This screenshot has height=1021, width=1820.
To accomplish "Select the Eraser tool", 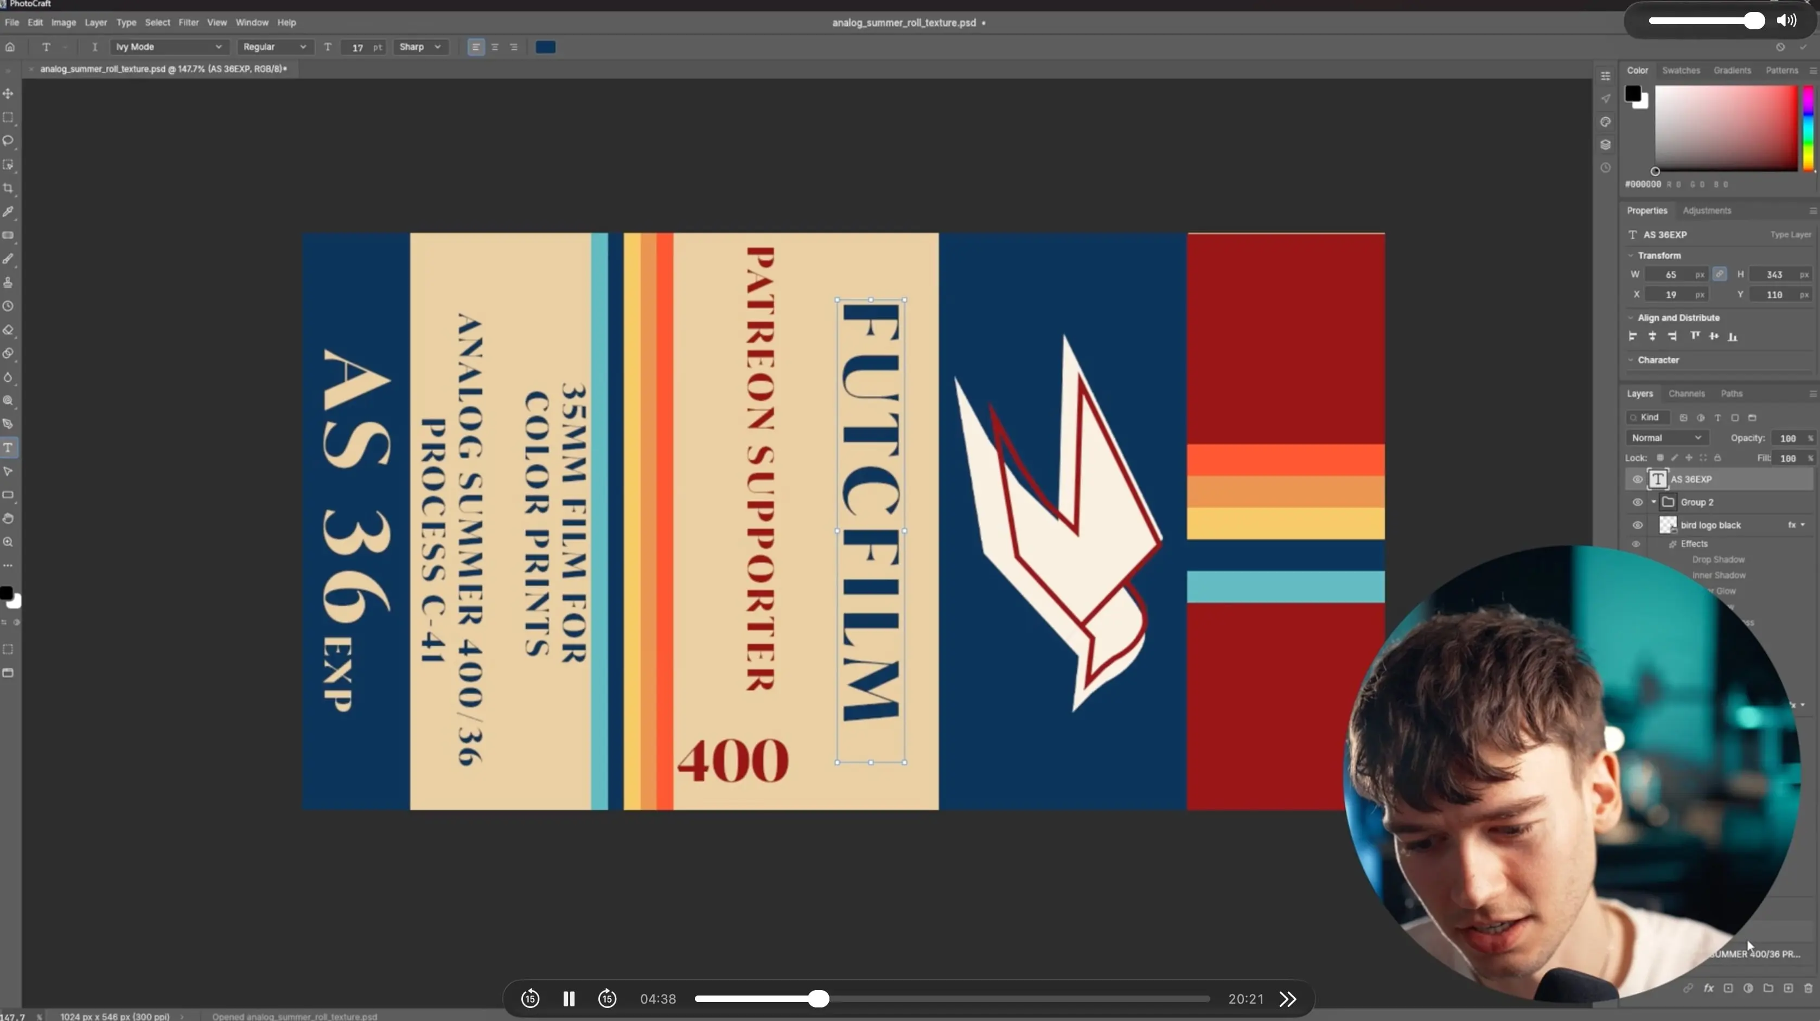I will (x=9, y=330).
